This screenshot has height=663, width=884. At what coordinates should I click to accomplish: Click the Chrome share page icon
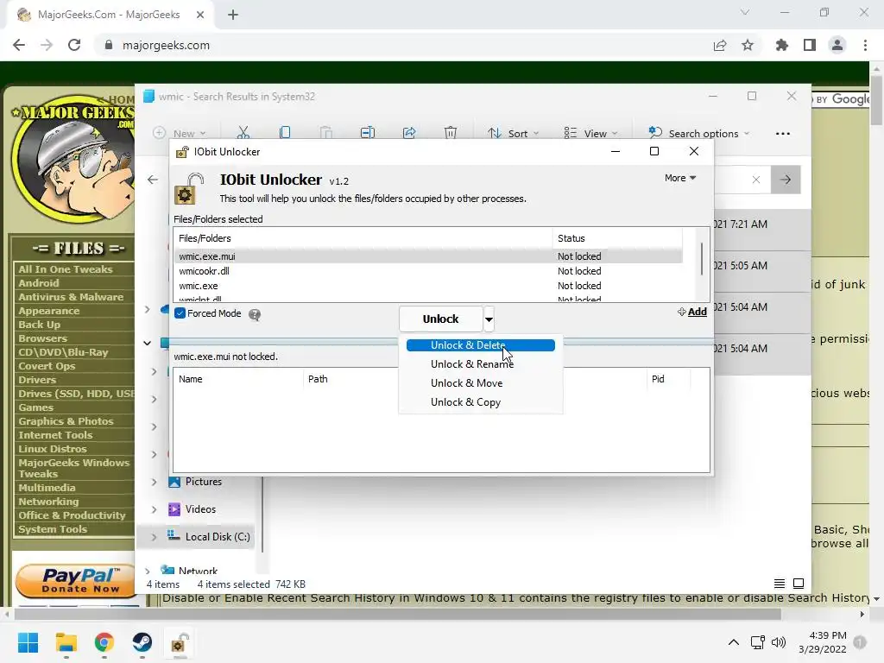pyautogui.click(x=720, y=45)
